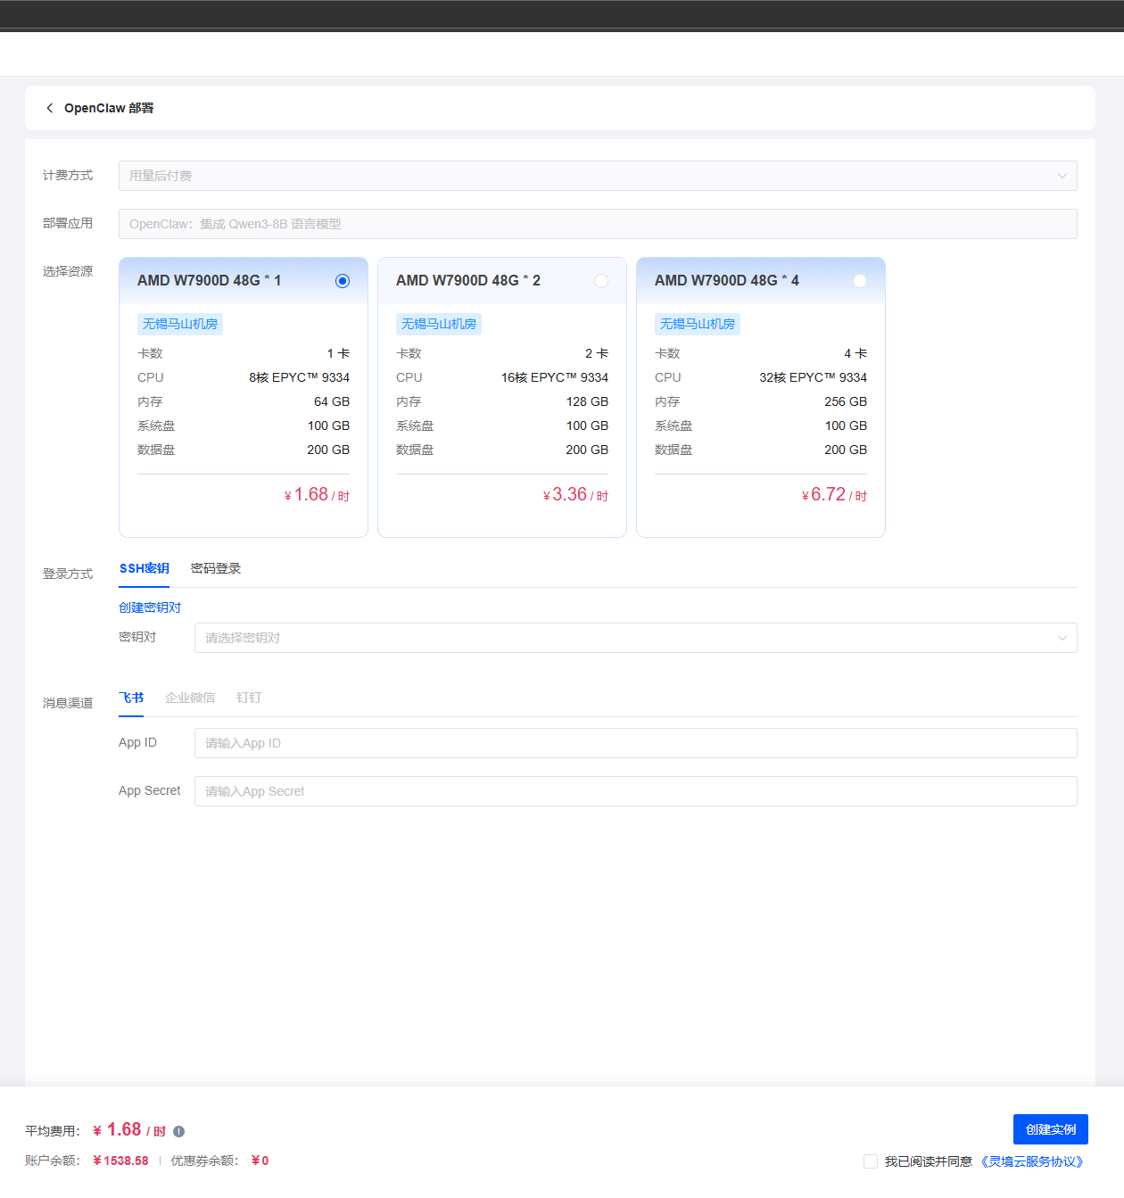Select the 飞书 message channel tab

coord(131,698)
